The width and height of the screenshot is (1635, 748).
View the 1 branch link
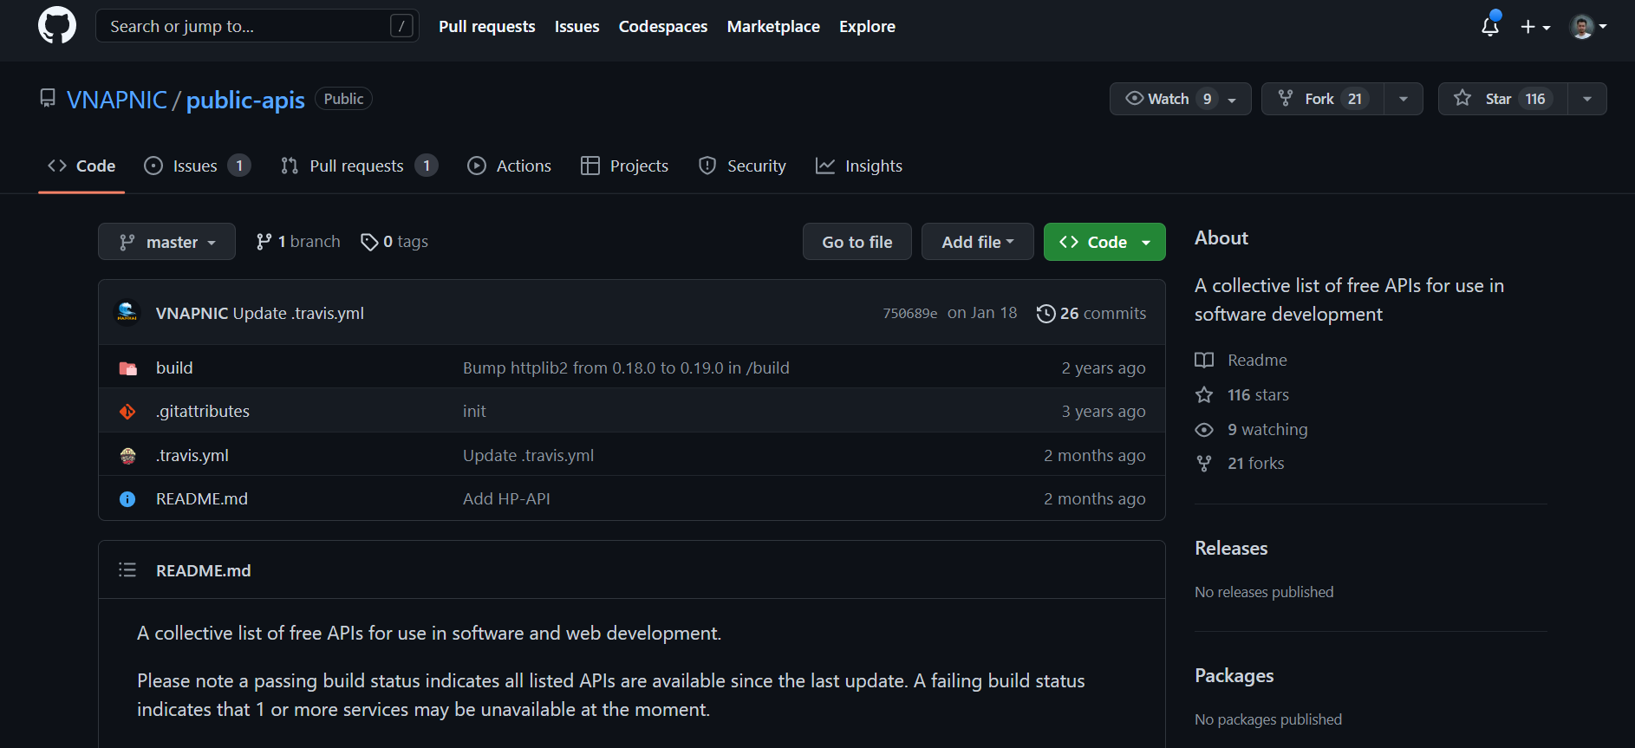(298, 242)
